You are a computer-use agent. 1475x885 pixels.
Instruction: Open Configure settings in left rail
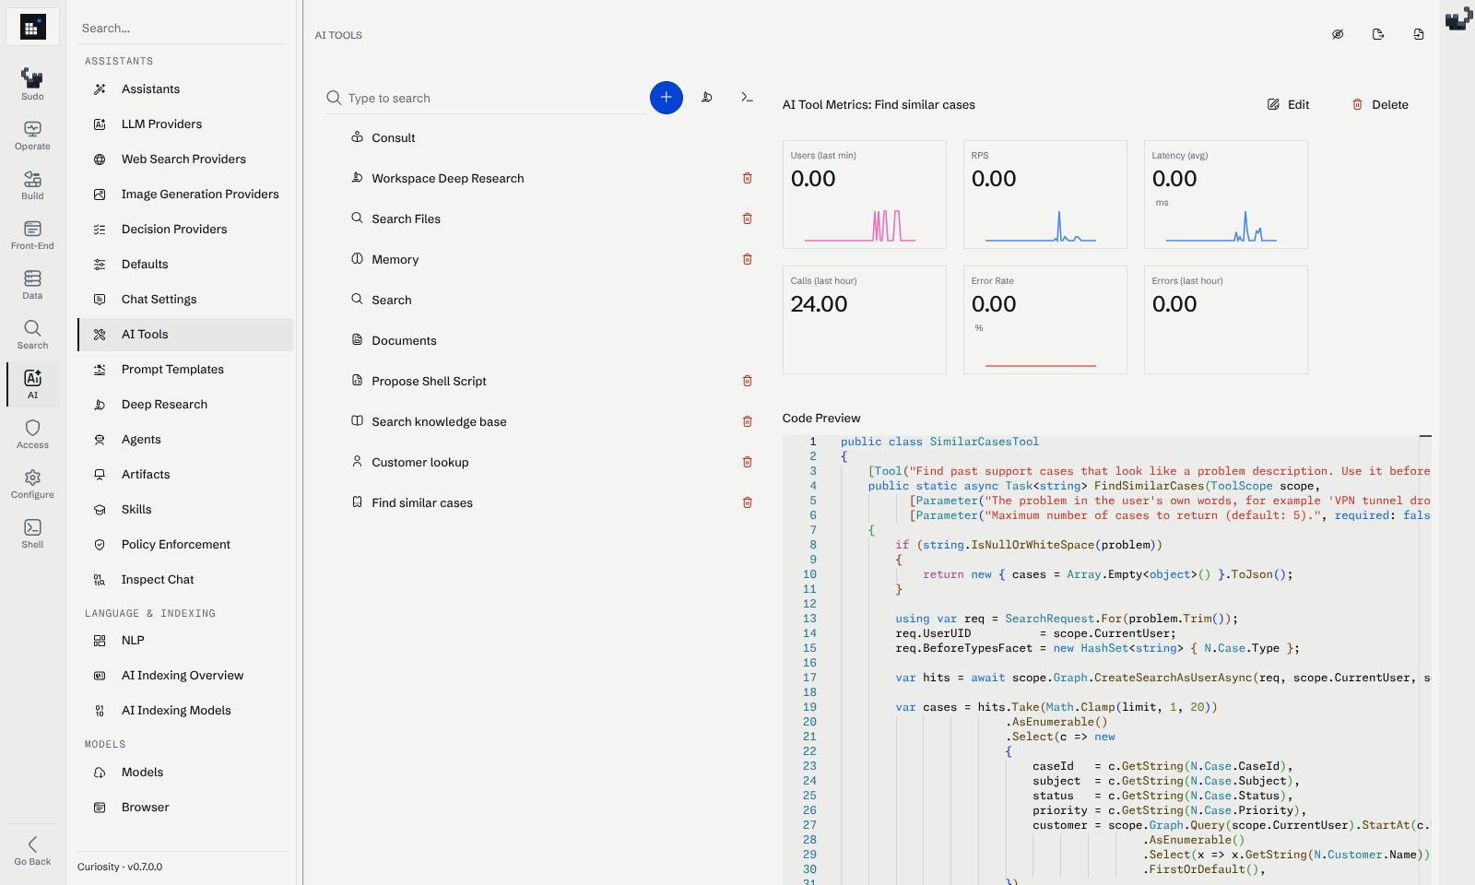point(32,483)
